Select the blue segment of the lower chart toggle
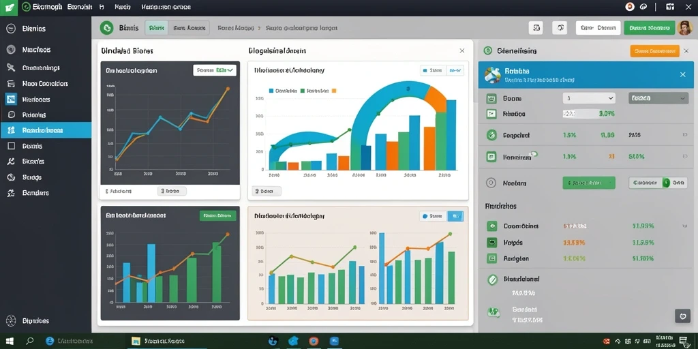 (x=455, y=216)
